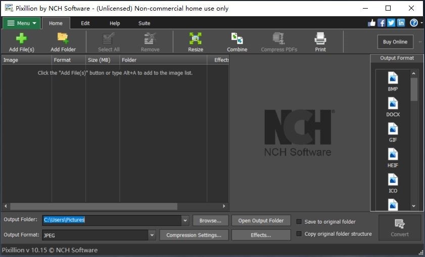Image resolution: width=425 pixels, height=257 pixels.
Task: Click the Convert button
Action: 400,228
